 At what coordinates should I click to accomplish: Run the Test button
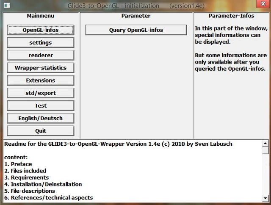(x=41, y=105)
